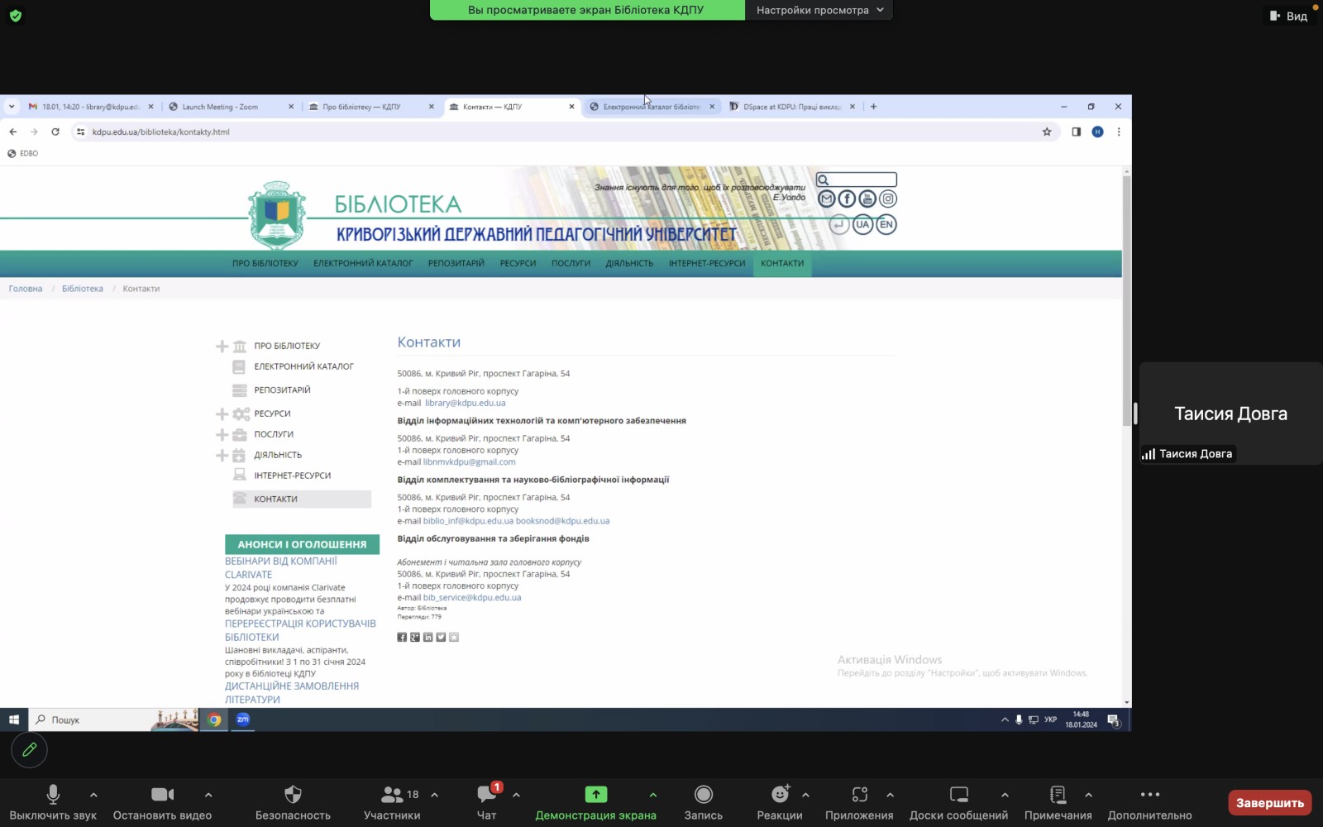Open Notes in Zoom toolbar
This screenshot has height=827, width=1323.
tap(1058, 802)
